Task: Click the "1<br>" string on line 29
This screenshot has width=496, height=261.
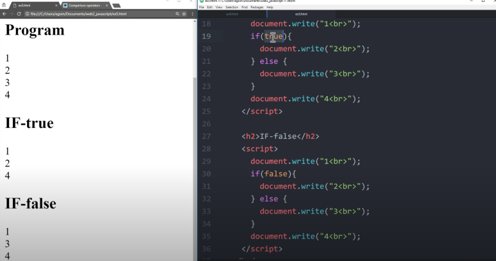Action: 336,161
